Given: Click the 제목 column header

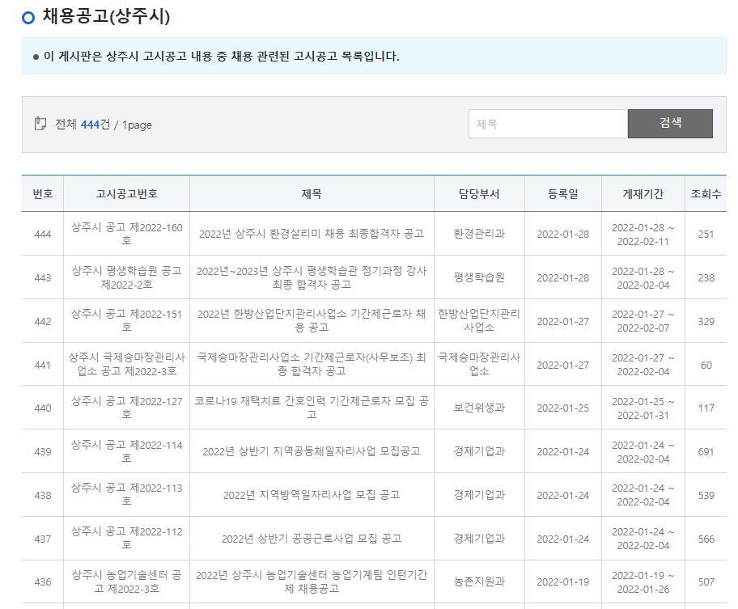Looking at the screenshot, I should click(312, 194).
